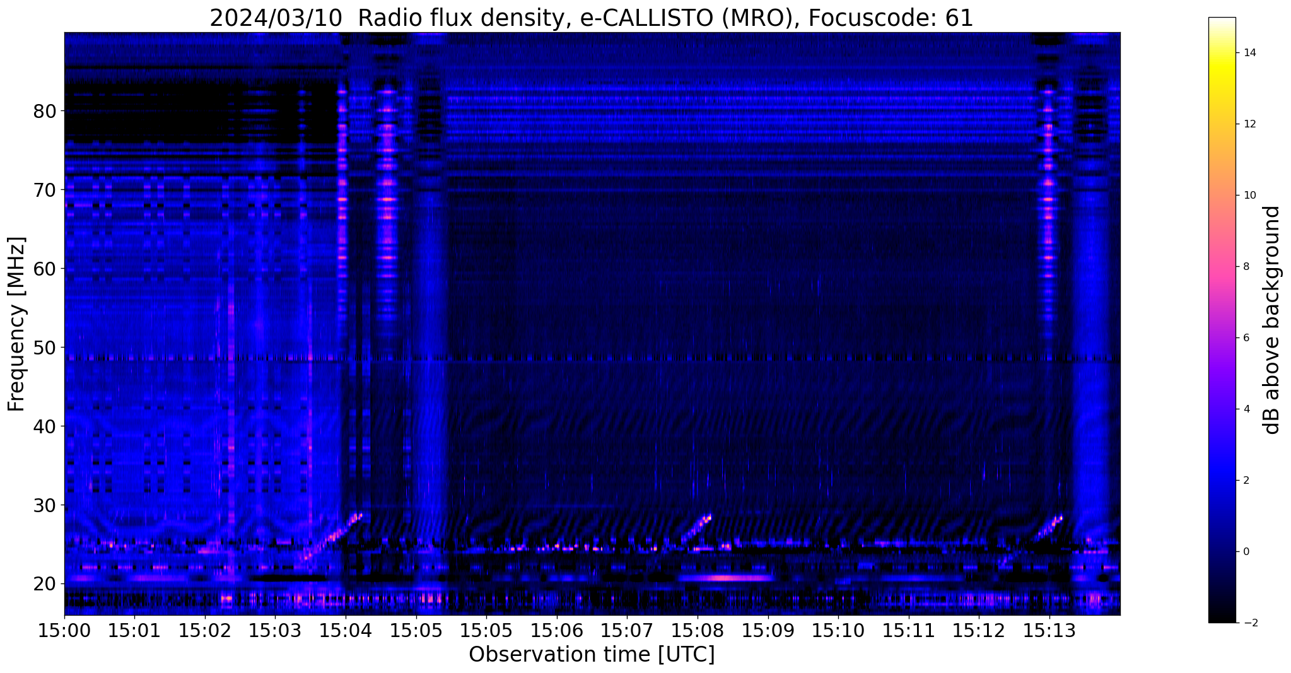1291x673 pixels.
Task: Click the plot title mentioning e-CALLISTO (MRO)
Action: pos(592,17)
